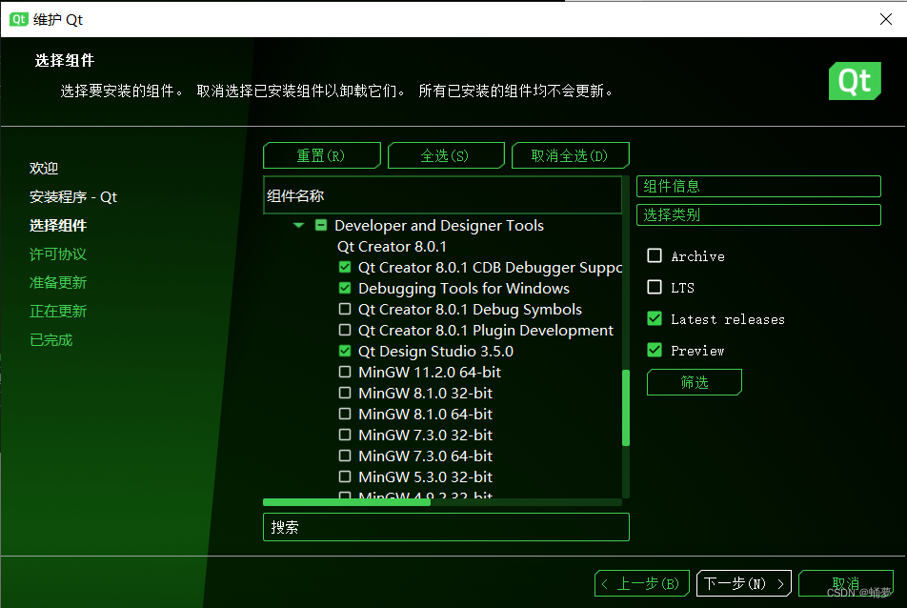907x608 pixels.
Task: Select the 欢迎 step in sidebar
Action: pyautogui.click(x=44, y=169)
